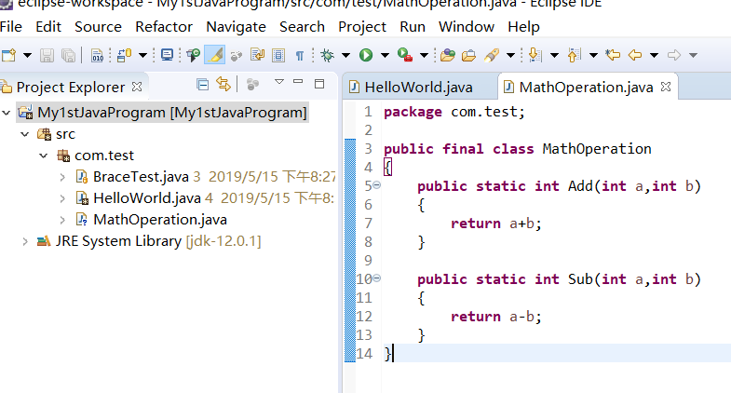The width and height of the screenshot is (731, 393).
Task: Select MathOperation.java in Project Explorer
Action: 160,219
